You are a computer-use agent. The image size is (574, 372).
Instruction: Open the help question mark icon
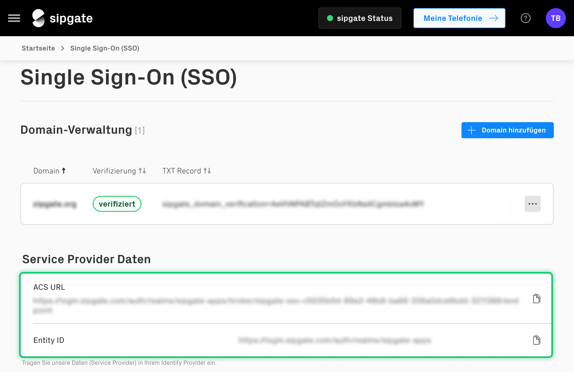pyautogui.click(x=525, y=18)
